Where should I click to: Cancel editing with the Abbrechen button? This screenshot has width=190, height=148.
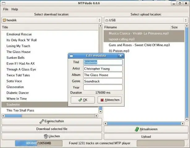click(110, 100)
